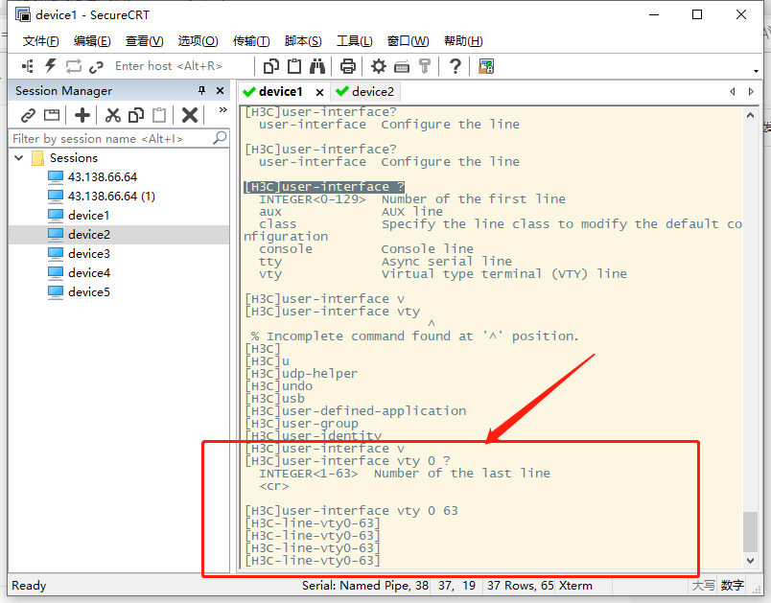The width and height of the screenshot is (771, 603).
Task: Click the Paste clipboard icon in the main toolbar
Action: click(x=294, y=66)
